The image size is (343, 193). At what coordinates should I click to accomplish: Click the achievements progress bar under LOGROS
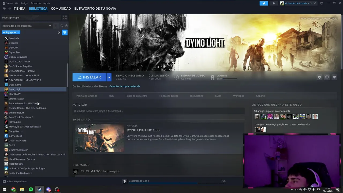[x=230, y=79]
